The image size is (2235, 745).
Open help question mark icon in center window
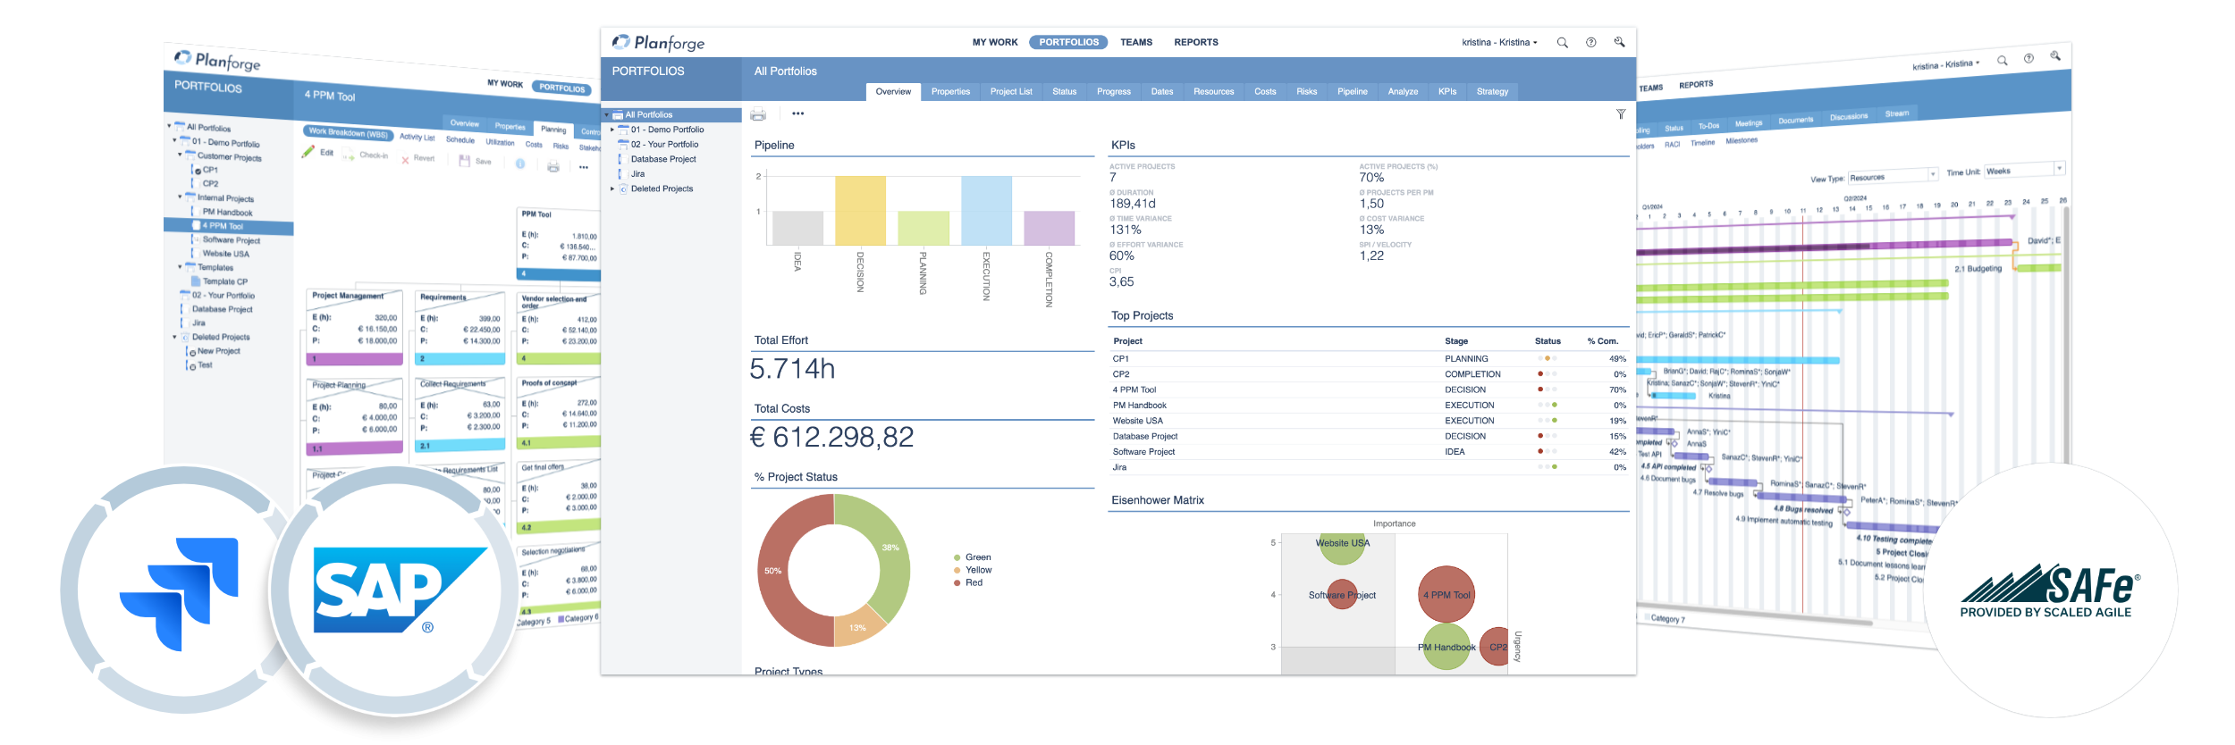click(1590, 43)
